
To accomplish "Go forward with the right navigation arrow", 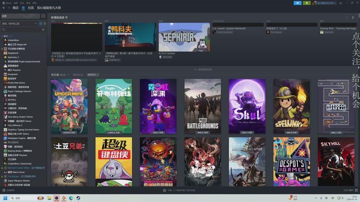I will (9, 8).
